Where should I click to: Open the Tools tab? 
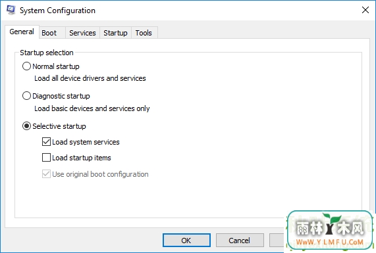click(144, 33)
